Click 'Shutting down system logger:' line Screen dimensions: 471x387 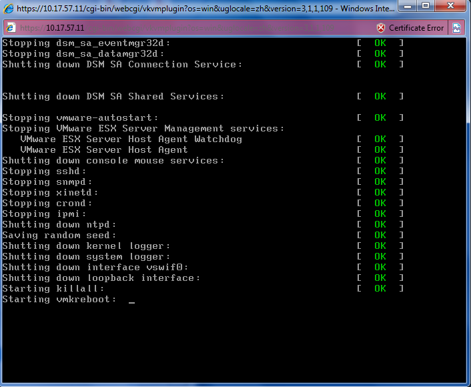[x=86, y=256]
